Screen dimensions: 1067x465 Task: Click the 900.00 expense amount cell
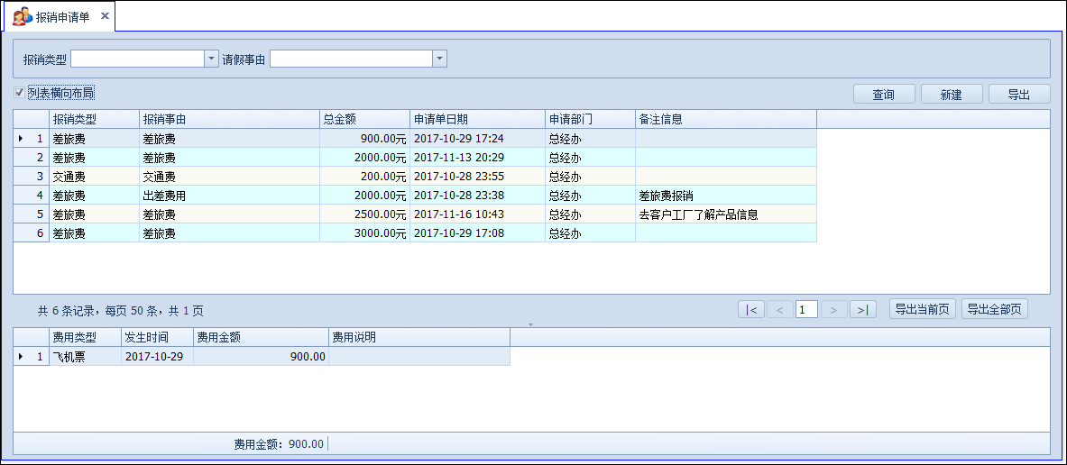click(x=262, y=356)
